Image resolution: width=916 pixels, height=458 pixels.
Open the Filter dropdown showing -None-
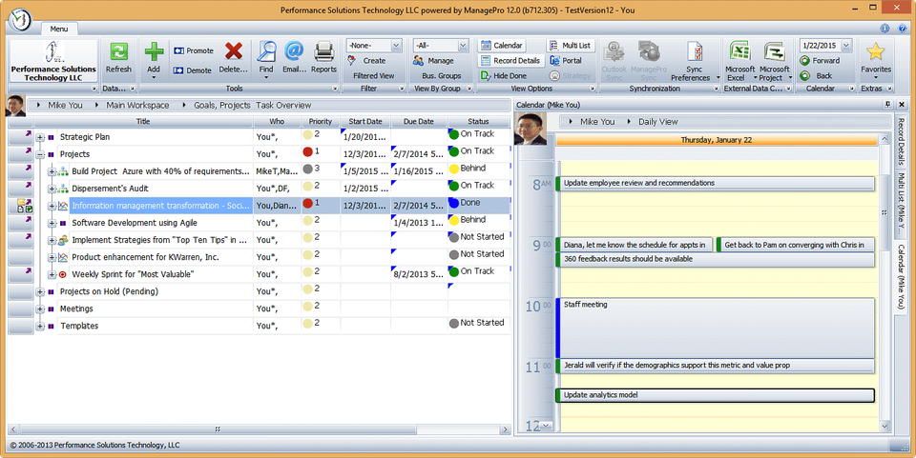click(x=374, y=46)
